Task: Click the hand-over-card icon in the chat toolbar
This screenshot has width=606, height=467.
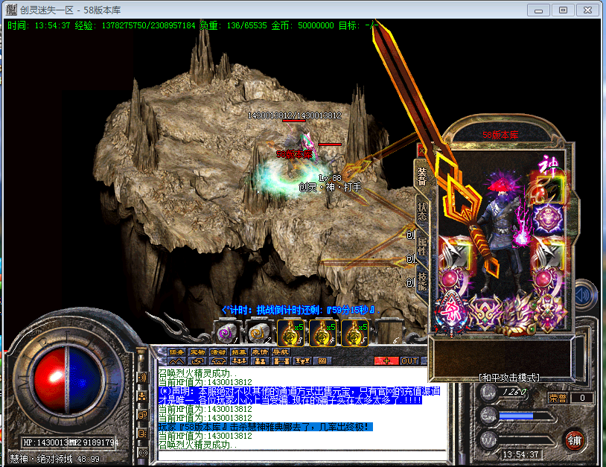Action: coord(197,361)
